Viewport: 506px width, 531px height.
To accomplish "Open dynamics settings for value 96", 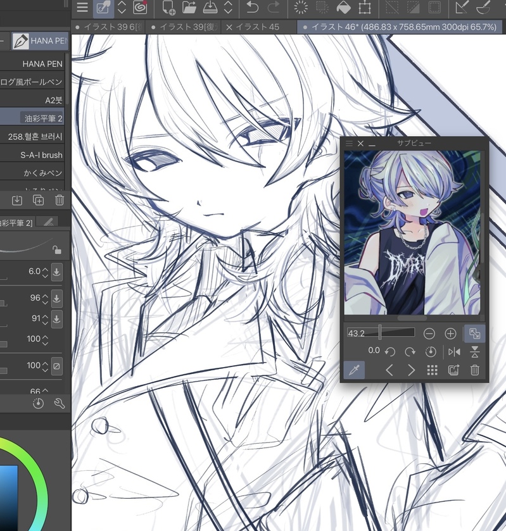I will pos(56,298).
